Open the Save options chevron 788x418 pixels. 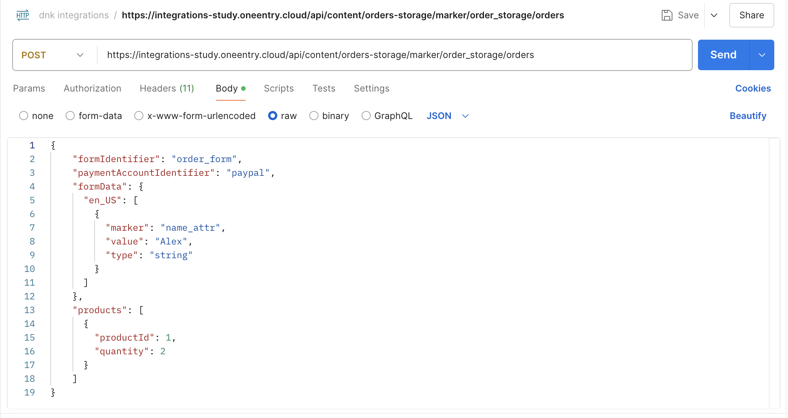[714, 15]
